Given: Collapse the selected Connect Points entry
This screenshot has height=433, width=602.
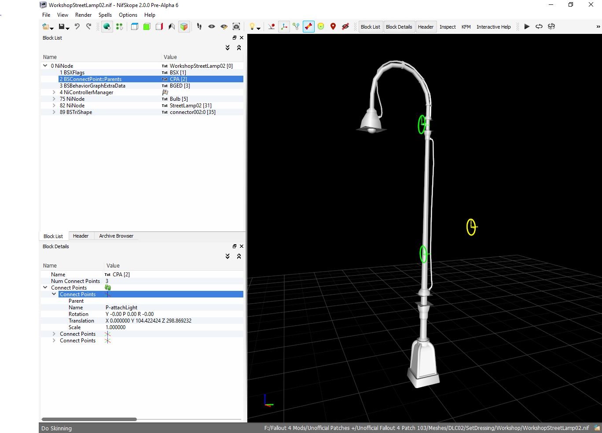Looking at the screenshot, I should coord(54,294).
